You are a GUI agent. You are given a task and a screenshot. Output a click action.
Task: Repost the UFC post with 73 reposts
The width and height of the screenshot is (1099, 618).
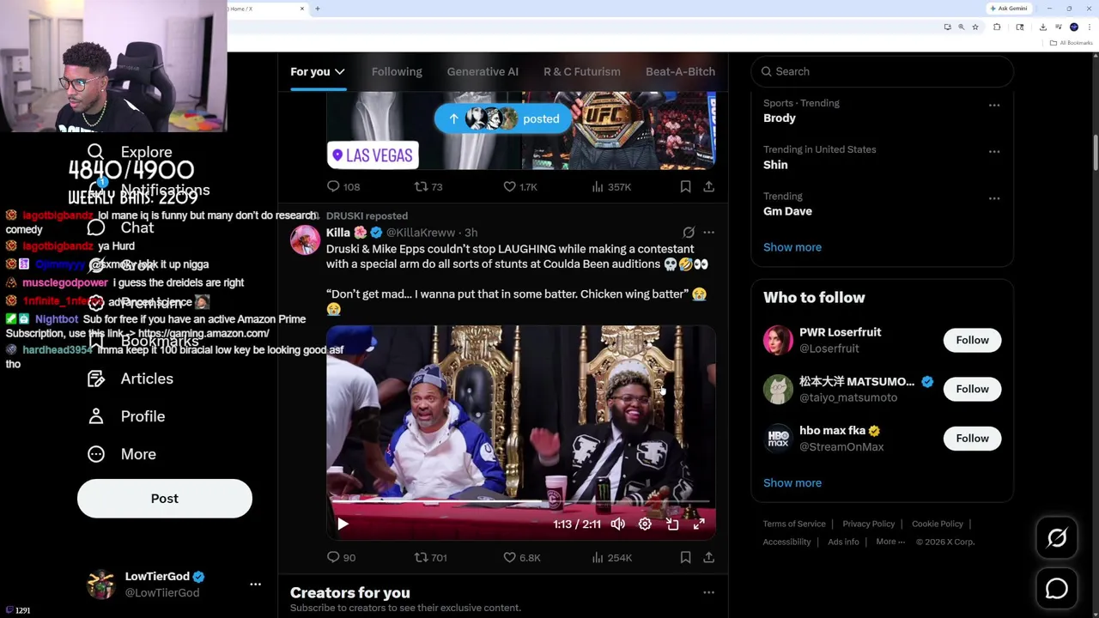(428, 186)
